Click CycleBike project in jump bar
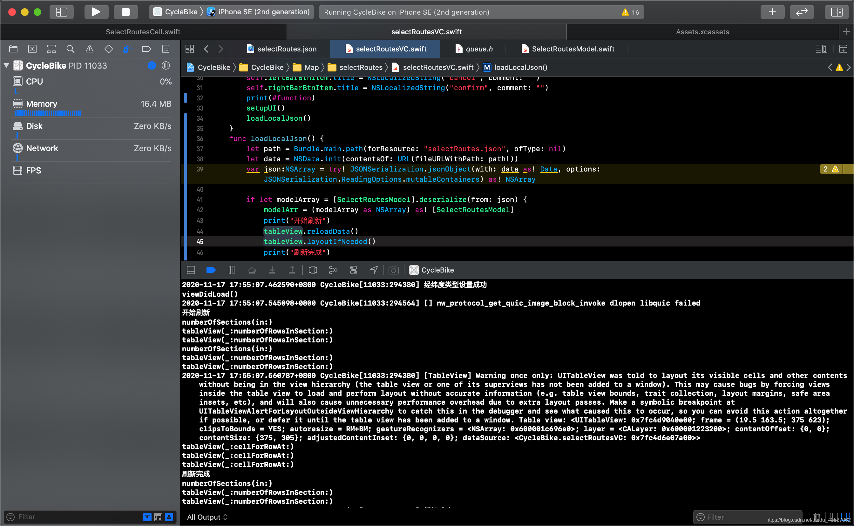The width and height of the screenshot is (854, 526). coord(208,67)
